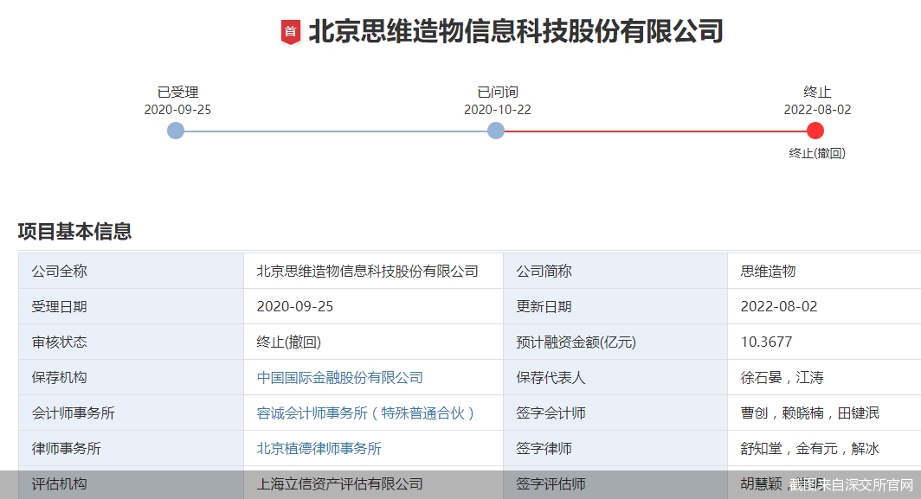This screenshot has width=921, height=499.
Task: Click the 签字评估师 label cell
Action: click(615, 483)
